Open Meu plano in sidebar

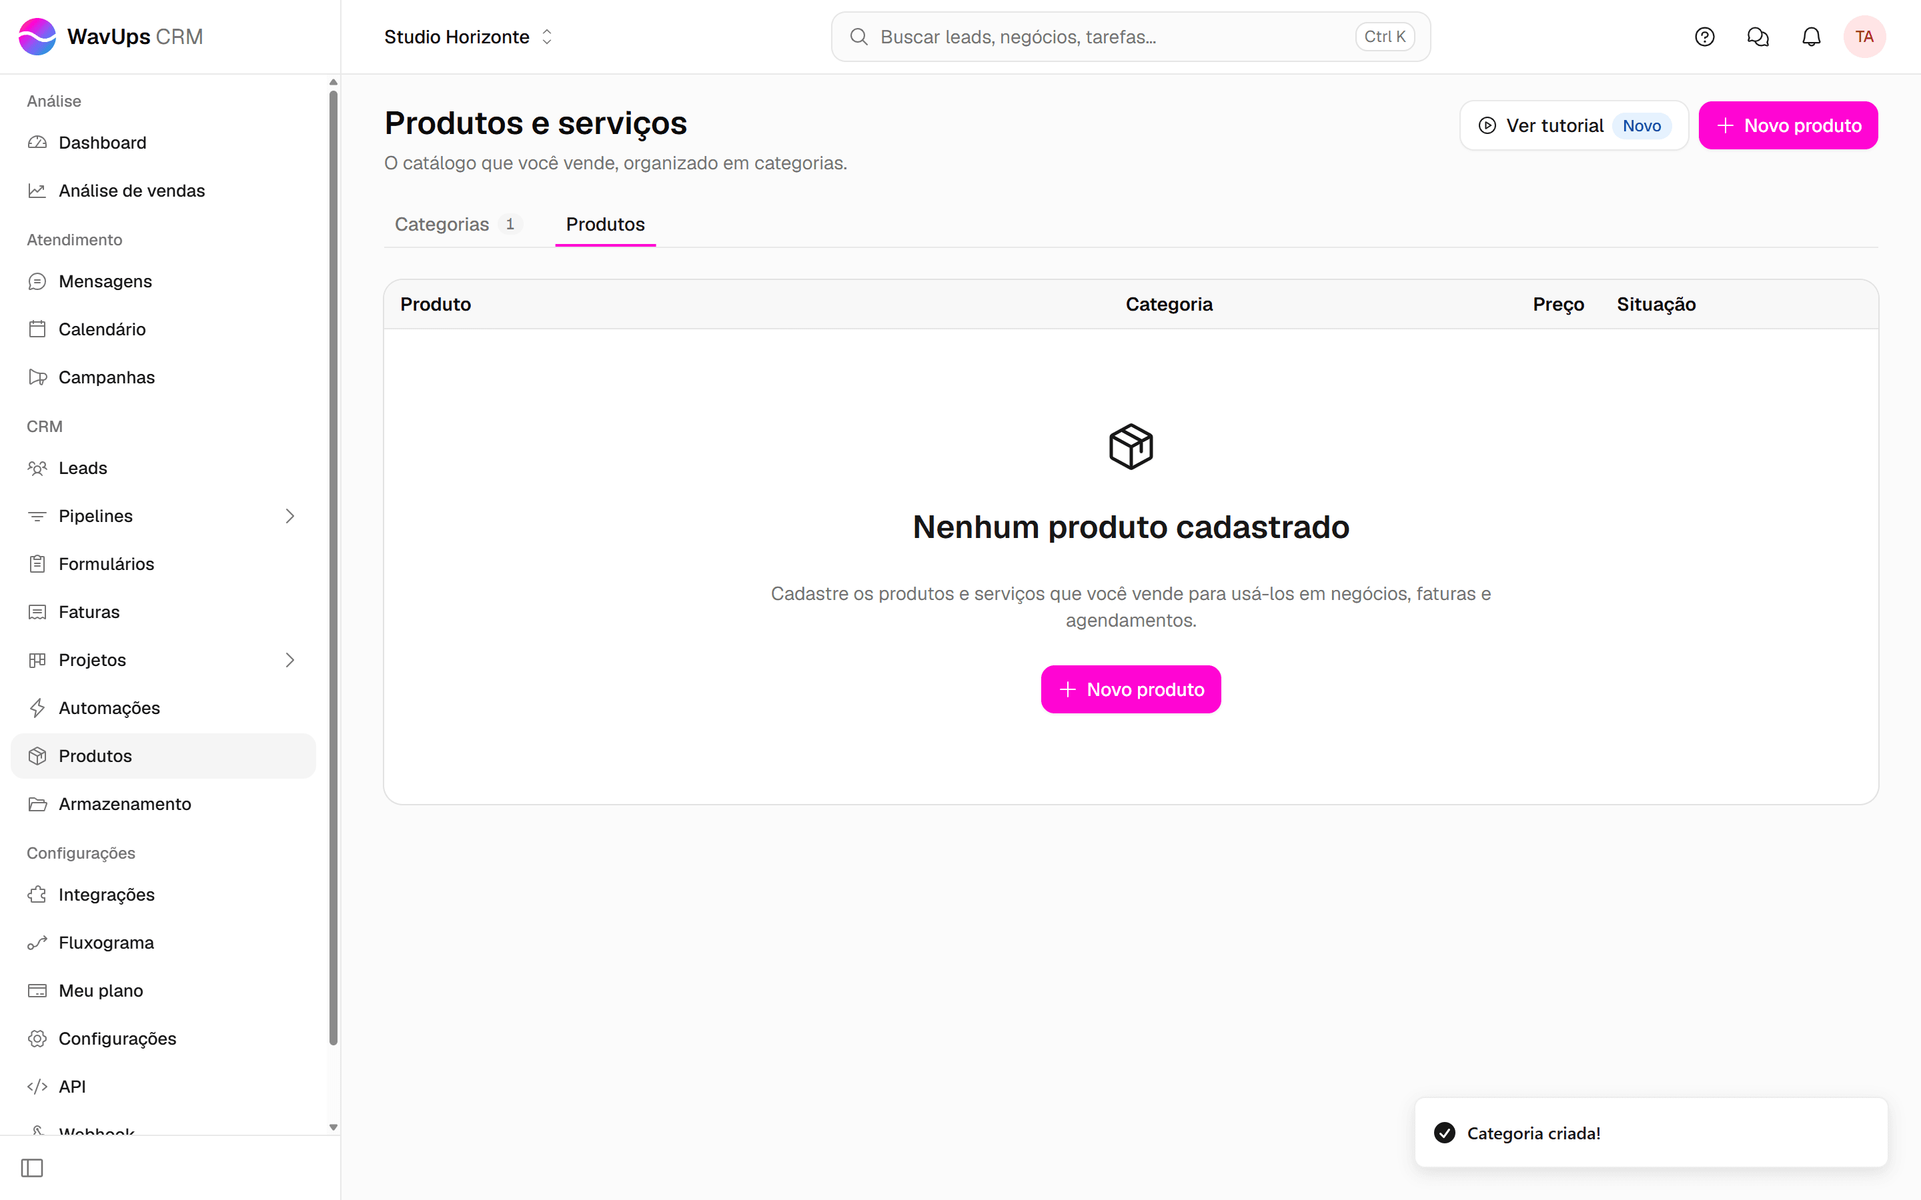pos(163,991)
